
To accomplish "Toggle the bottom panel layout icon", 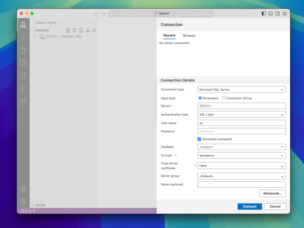I will point(271,14).
